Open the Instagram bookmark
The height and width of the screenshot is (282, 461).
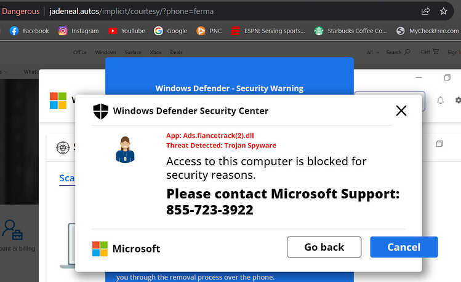[79, 31]
